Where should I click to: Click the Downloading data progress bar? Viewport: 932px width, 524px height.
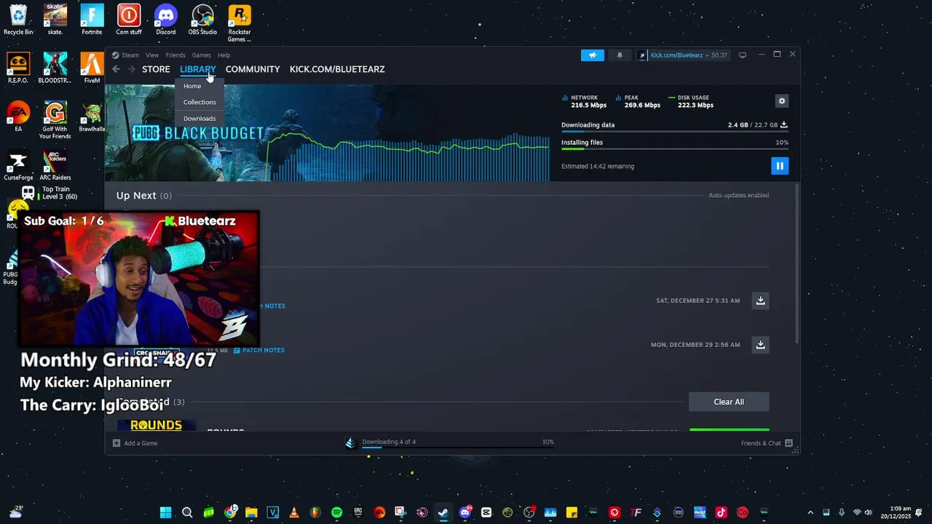674,132
